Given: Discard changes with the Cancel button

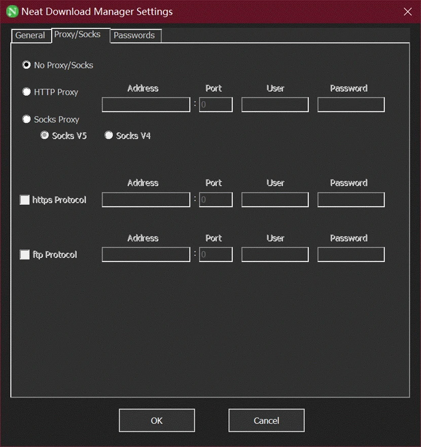Looking at the screenshot, I should [266, 421].
